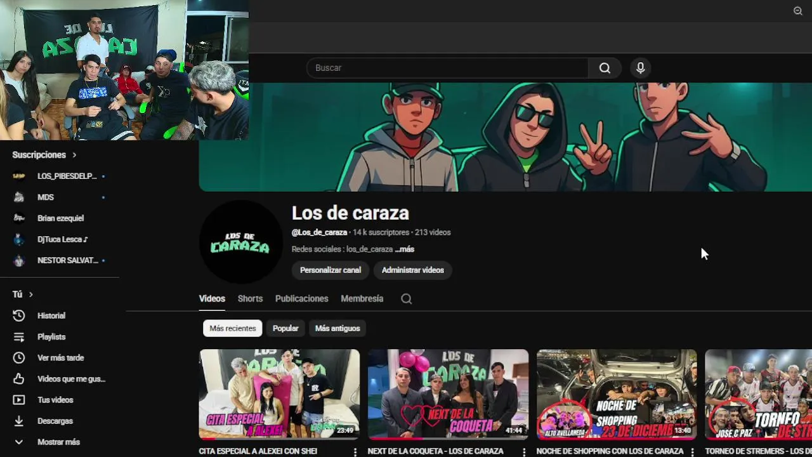812x457 pixels.
Task: Click the Los de Caraza channel logo
Action: pyautogui.click(x=240, y=242)
